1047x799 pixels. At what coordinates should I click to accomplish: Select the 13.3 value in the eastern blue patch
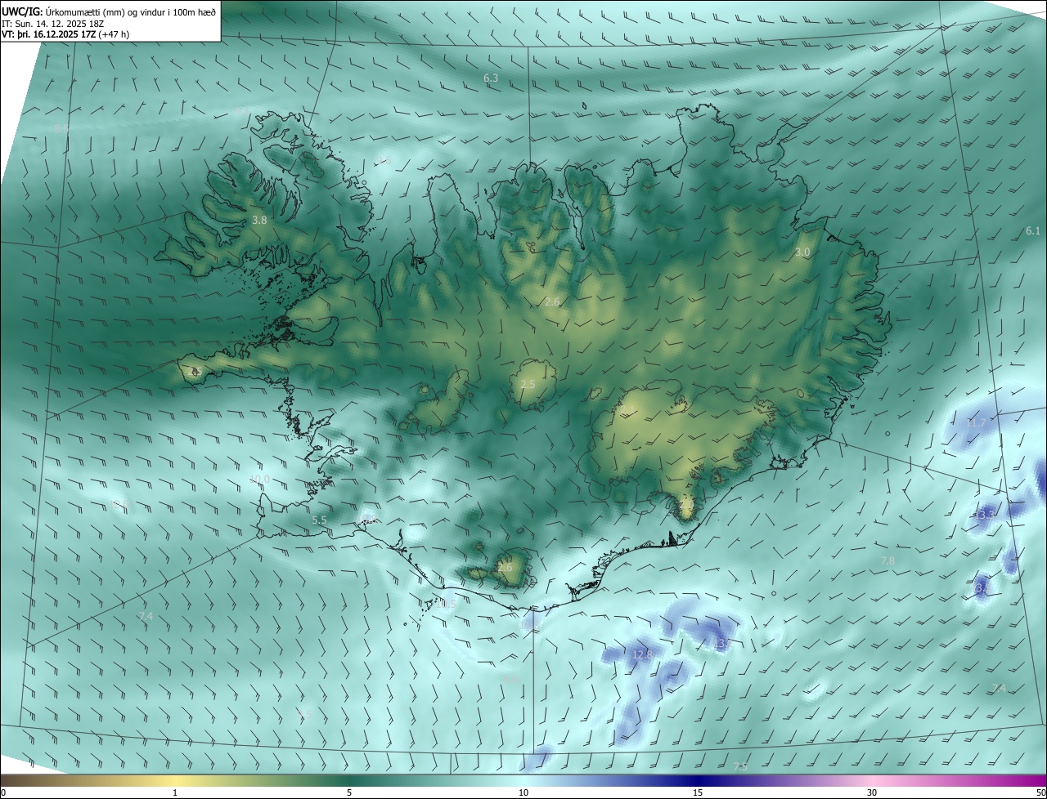pos(984,515)
